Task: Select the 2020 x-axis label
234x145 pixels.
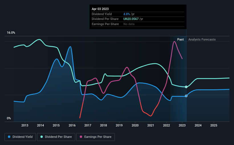Action: click(135, 125)
